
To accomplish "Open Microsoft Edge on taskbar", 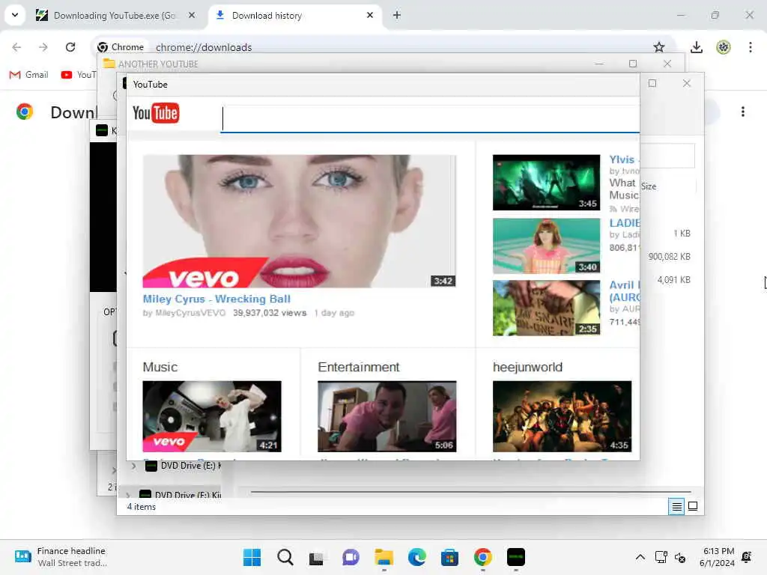I will coord(416,557).
